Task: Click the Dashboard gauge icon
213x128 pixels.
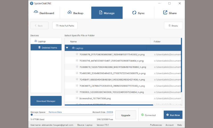Action: 36,12
